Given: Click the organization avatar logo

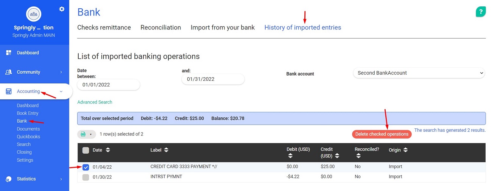Looking at the screenshot, I should tap(34, 14).
